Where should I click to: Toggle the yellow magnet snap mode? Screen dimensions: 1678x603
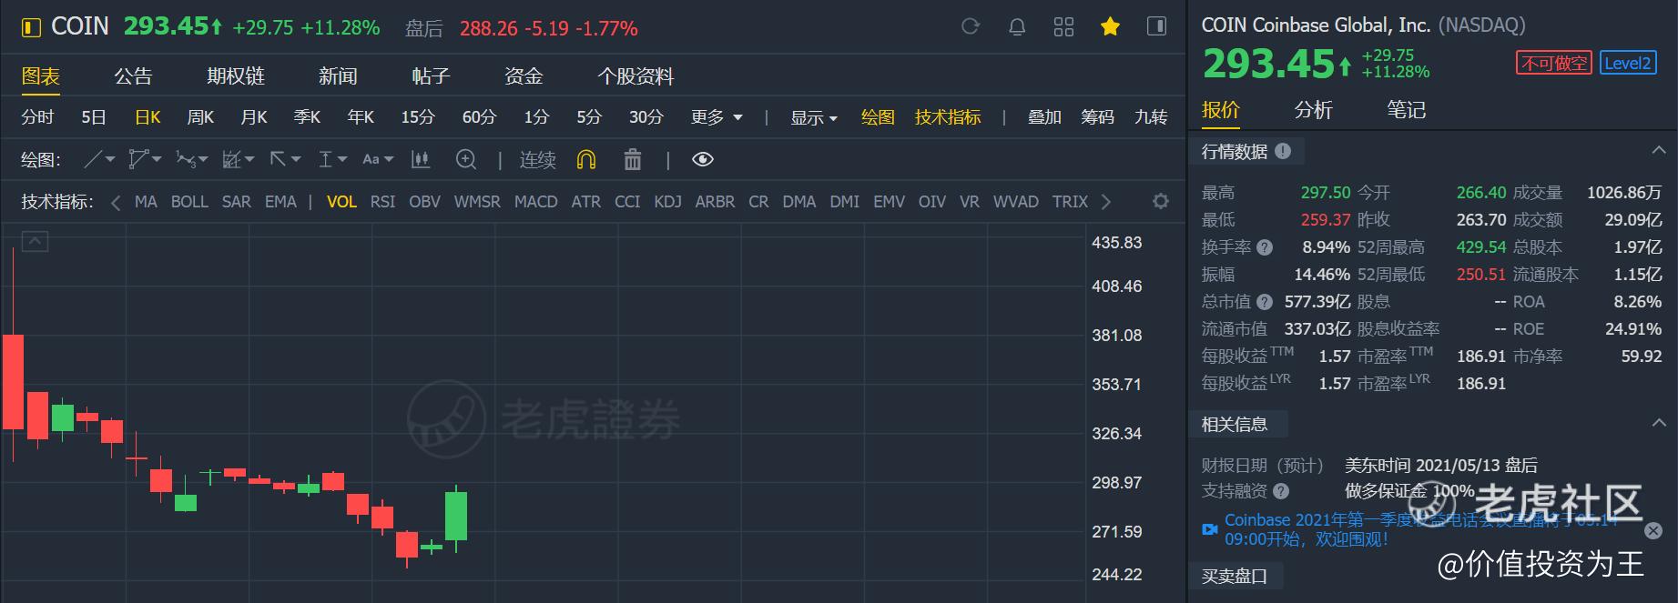pyautogui.click(x=586, y=160)
